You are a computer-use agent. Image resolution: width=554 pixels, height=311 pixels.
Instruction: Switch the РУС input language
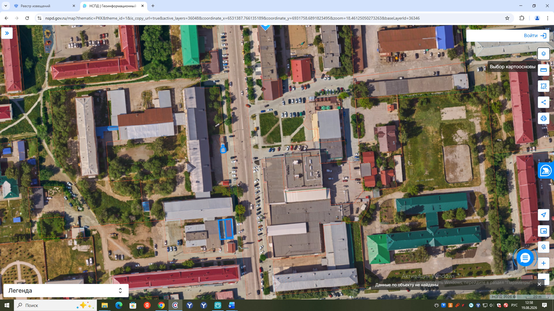[x=514, y=305]
